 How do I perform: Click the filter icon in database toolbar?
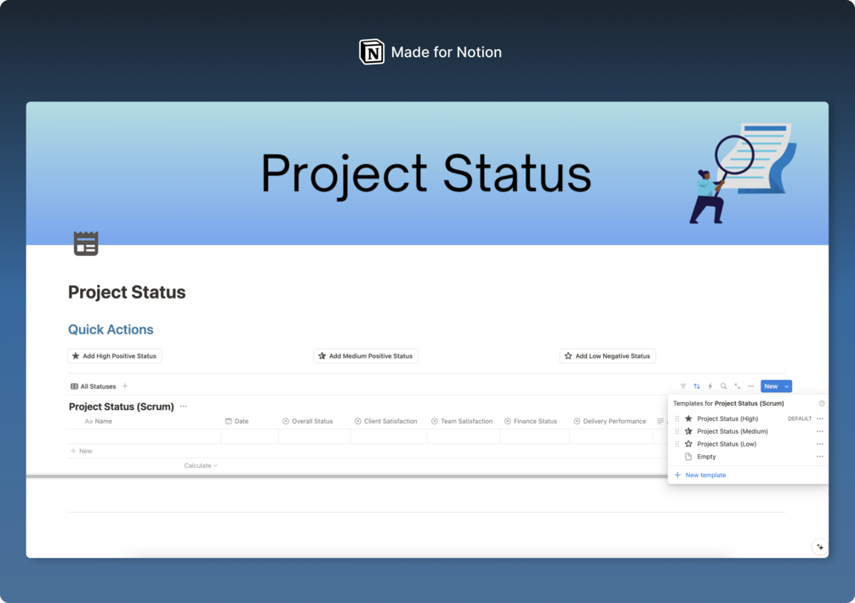coord(682,386)
